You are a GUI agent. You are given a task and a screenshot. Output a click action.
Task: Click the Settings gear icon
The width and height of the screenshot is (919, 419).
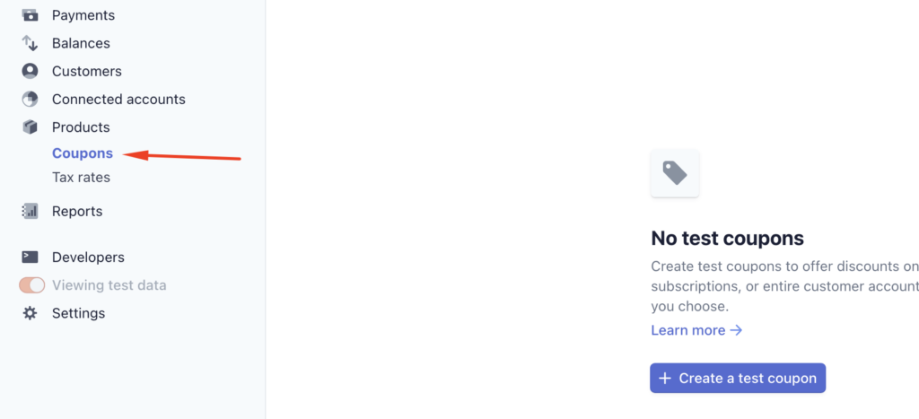31,313
